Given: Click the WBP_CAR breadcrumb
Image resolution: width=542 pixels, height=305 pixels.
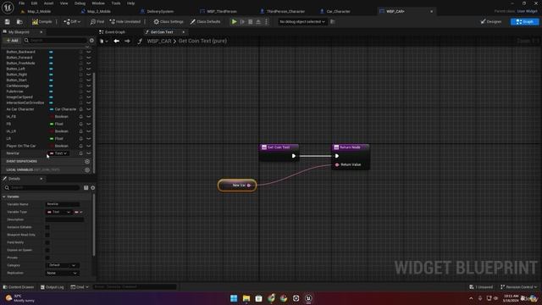Looking at the screenshot, I should [x=159, y=41].
